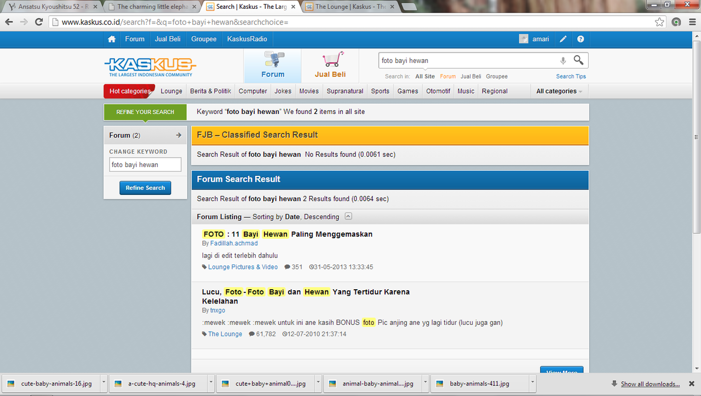
Task: Open thread Foto-Foto Bayi dan Hewan Tertidur
Action: pyautogui.click(x=306, y=296)
